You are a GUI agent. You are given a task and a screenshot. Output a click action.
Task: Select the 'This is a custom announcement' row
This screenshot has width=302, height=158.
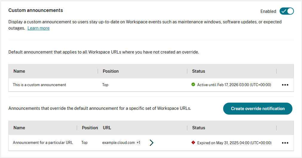point(39,85)
